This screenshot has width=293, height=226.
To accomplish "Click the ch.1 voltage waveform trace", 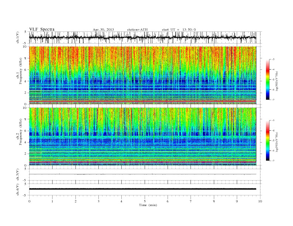I will tap(142, 37).
